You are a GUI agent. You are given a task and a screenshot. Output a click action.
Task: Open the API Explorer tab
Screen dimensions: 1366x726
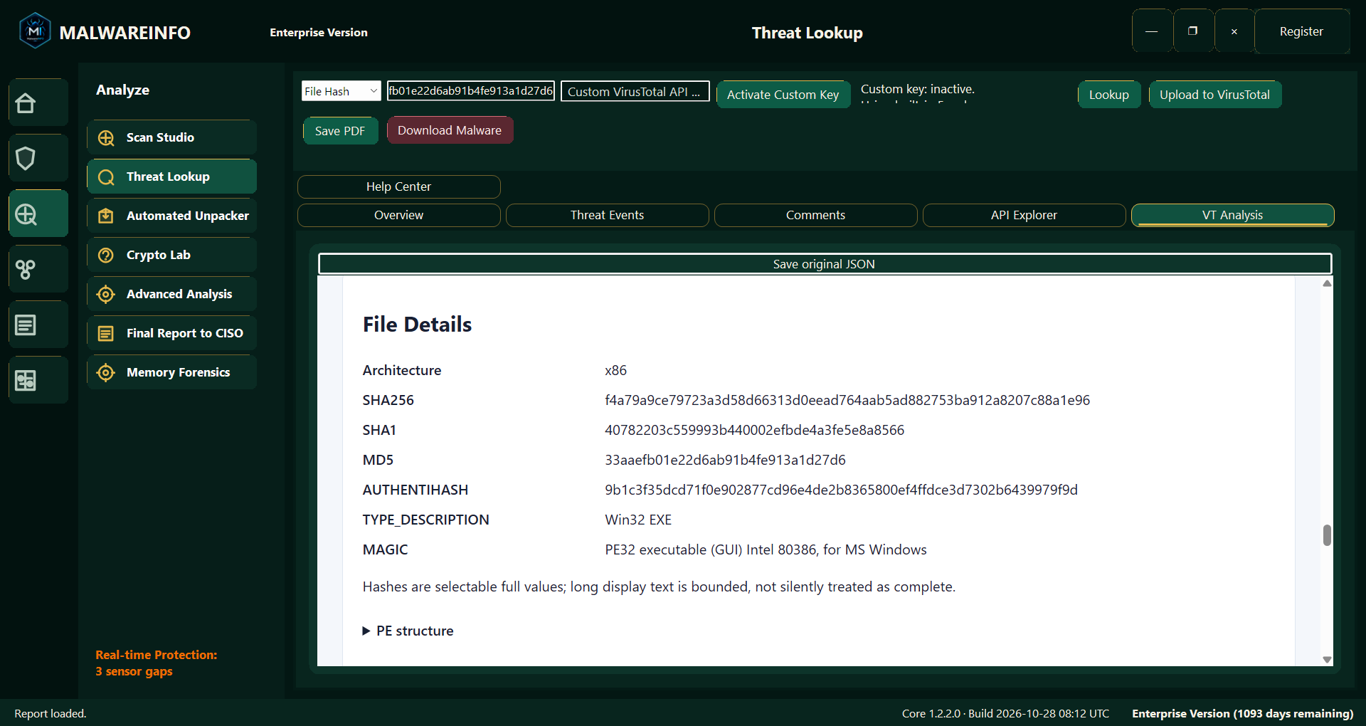(x=1024, y=215)
